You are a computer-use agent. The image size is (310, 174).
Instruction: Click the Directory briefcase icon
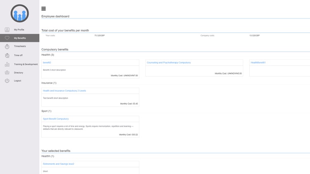point(7,73)
